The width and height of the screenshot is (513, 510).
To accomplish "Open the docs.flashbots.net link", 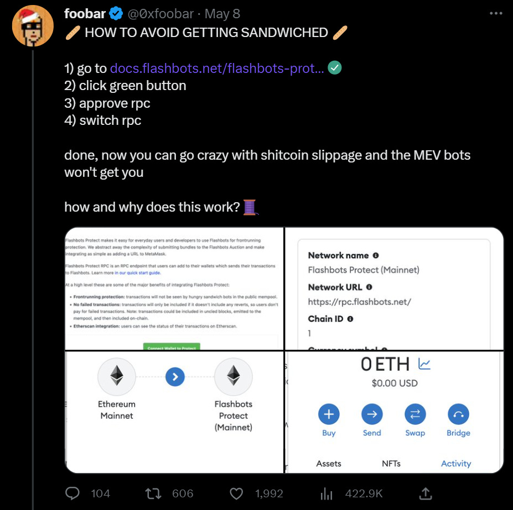I will pos(217,68).
